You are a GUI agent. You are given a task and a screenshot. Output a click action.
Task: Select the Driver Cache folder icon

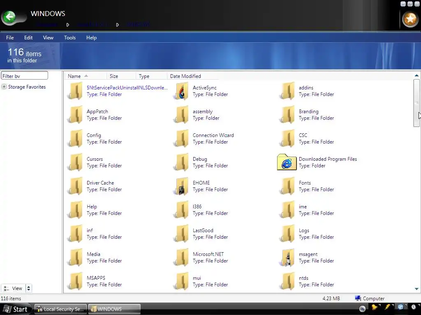pos(76,186)
